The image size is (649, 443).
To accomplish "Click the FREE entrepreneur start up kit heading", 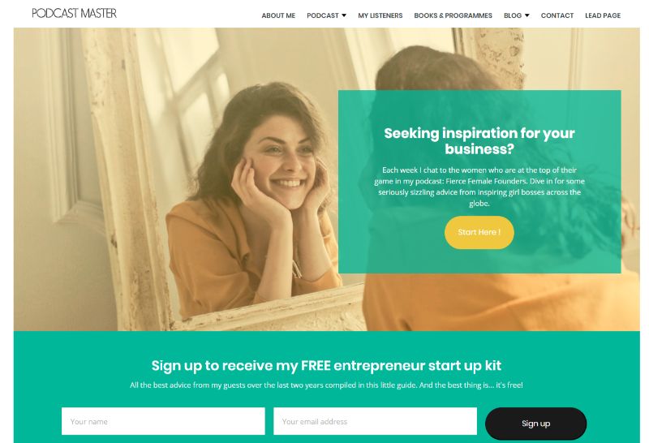I will [326, 366].
